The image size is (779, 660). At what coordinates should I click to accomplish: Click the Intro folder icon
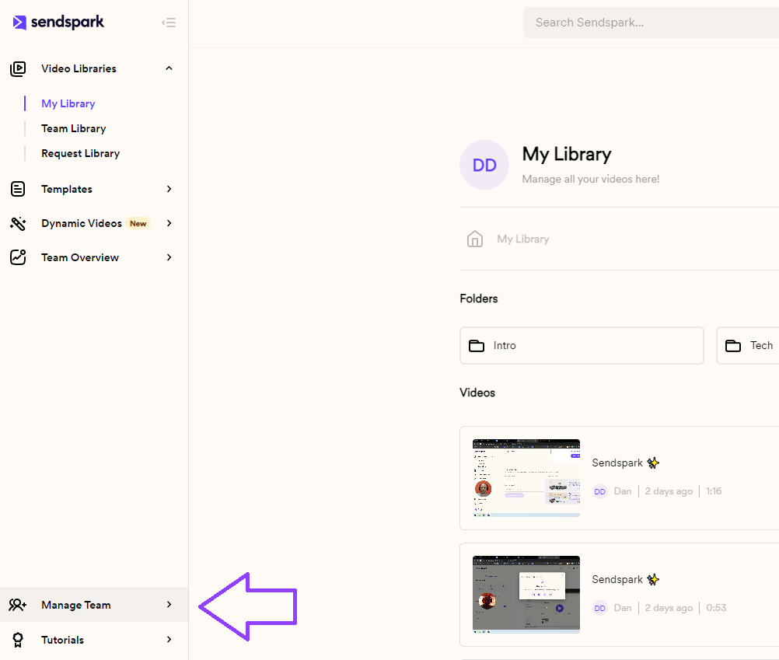[477, 346]
